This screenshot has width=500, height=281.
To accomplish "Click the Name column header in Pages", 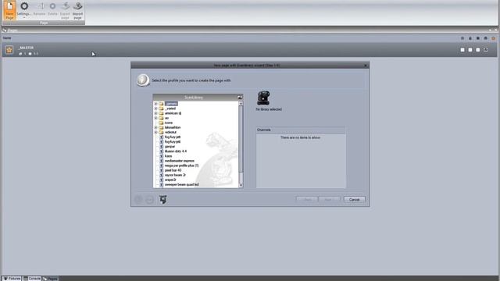I will tap(7, 38).
